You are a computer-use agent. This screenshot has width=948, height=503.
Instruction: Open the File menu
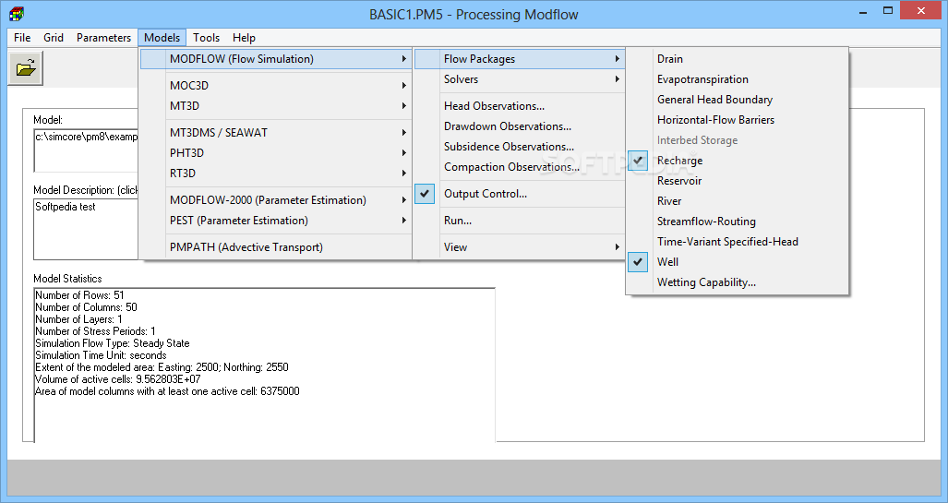22,38
